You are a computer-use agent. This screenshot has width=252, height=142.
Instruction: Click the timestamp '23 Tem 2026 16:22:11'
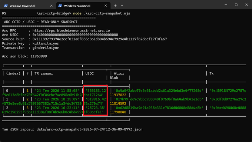coord(57,108)
